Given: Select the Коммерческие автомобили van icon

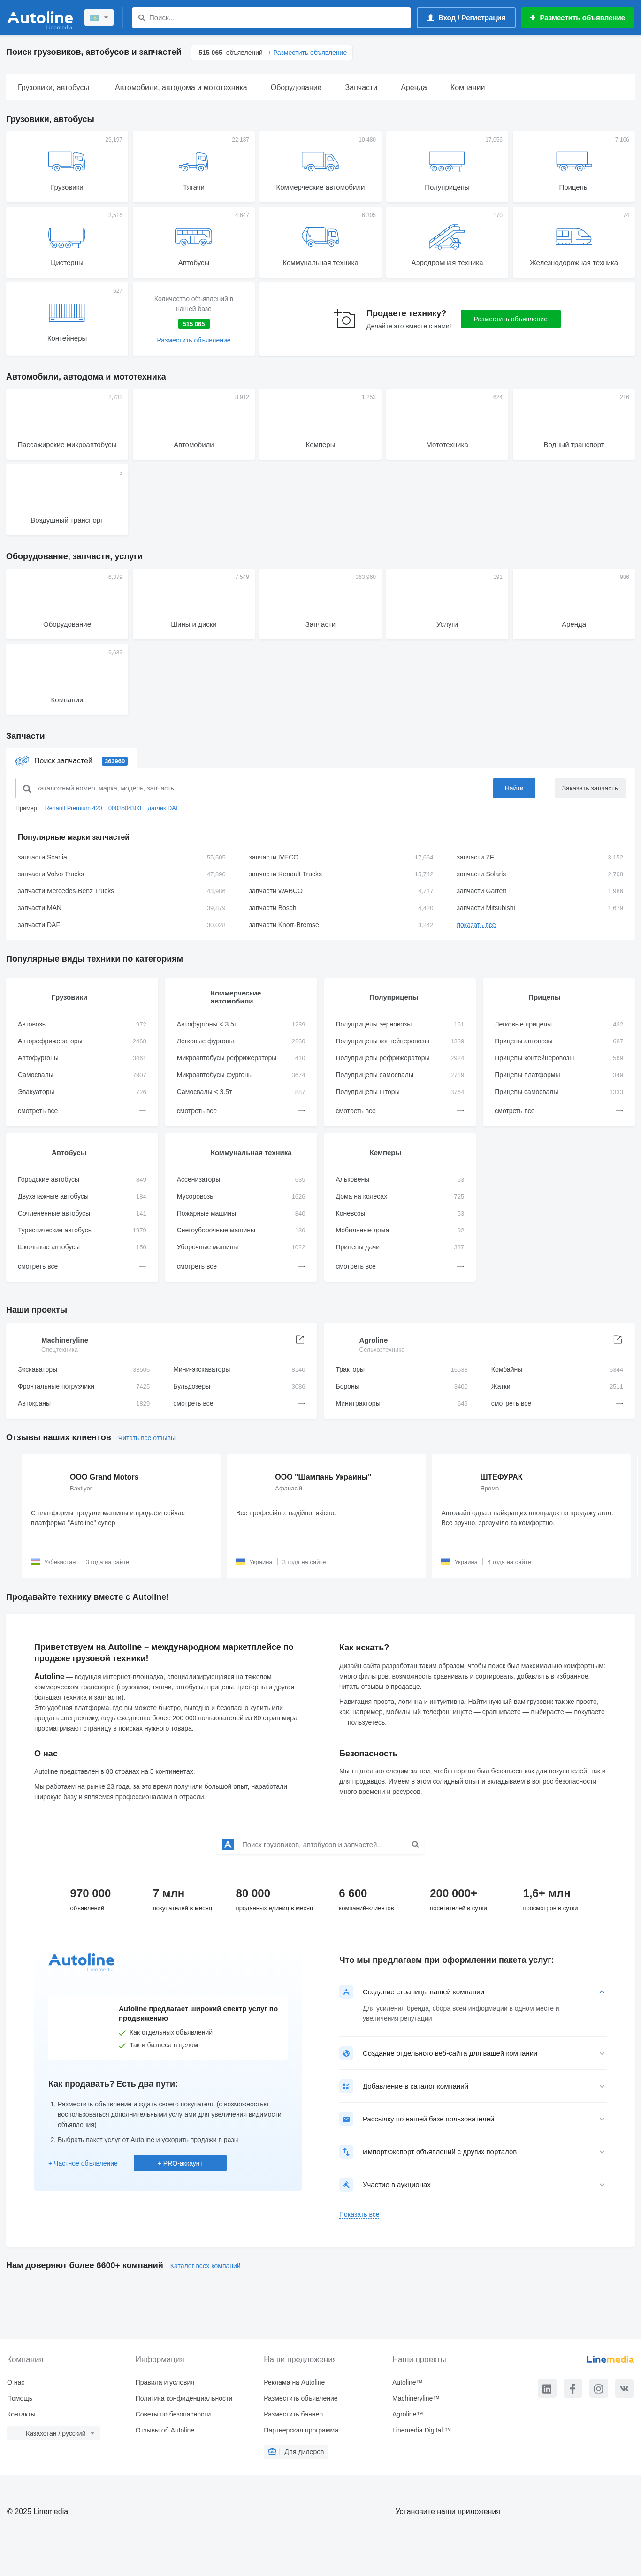Looking at the screenshot, I should (320, 160).
